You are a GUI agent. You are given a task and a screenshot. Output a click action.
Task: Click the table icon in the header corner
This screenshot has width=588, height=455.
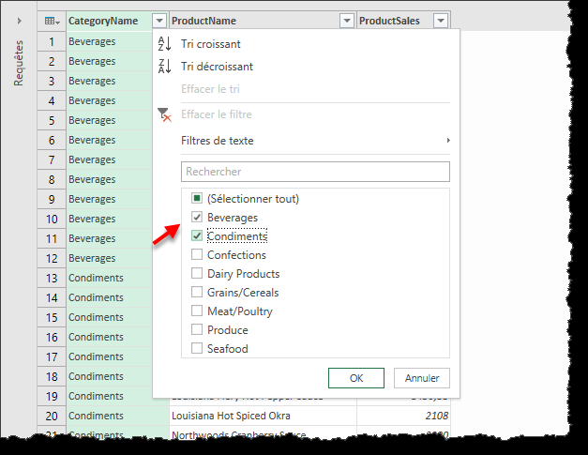click(51, 21)
